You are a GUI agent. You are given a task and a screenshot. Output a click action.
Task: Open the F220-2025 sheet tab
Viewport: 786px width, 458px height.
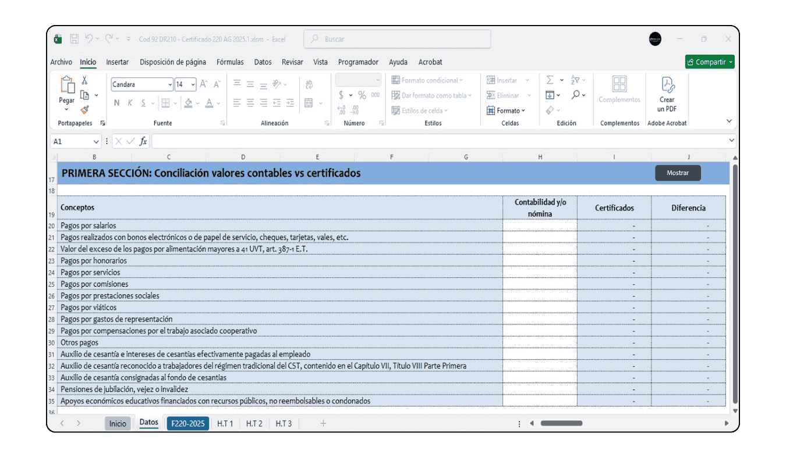pyautogui.click(x=187, y=423)
